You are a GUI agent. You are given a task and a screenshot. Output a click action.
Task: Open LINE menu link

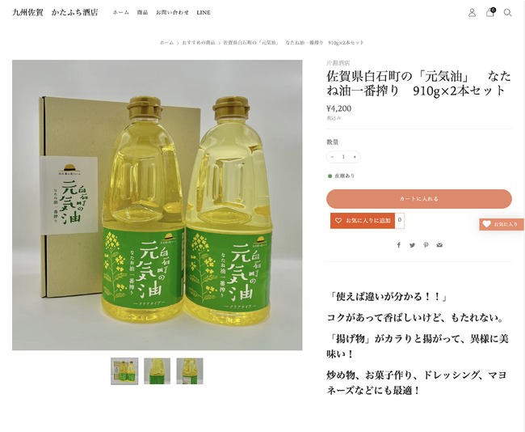204,12
